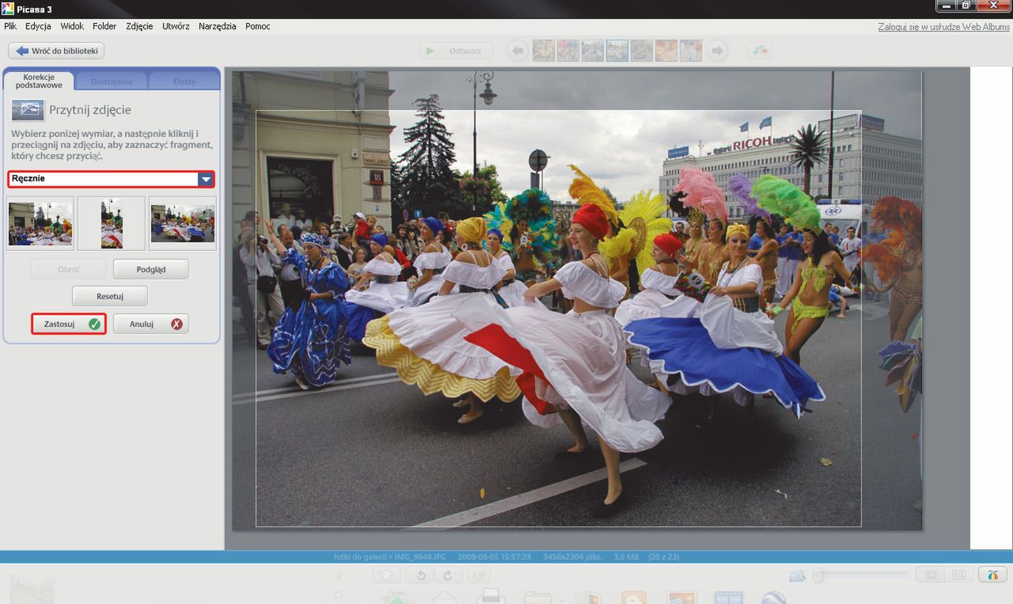Click the orange Blogger icon in bottom toolbar

click(x=633, y=597)
